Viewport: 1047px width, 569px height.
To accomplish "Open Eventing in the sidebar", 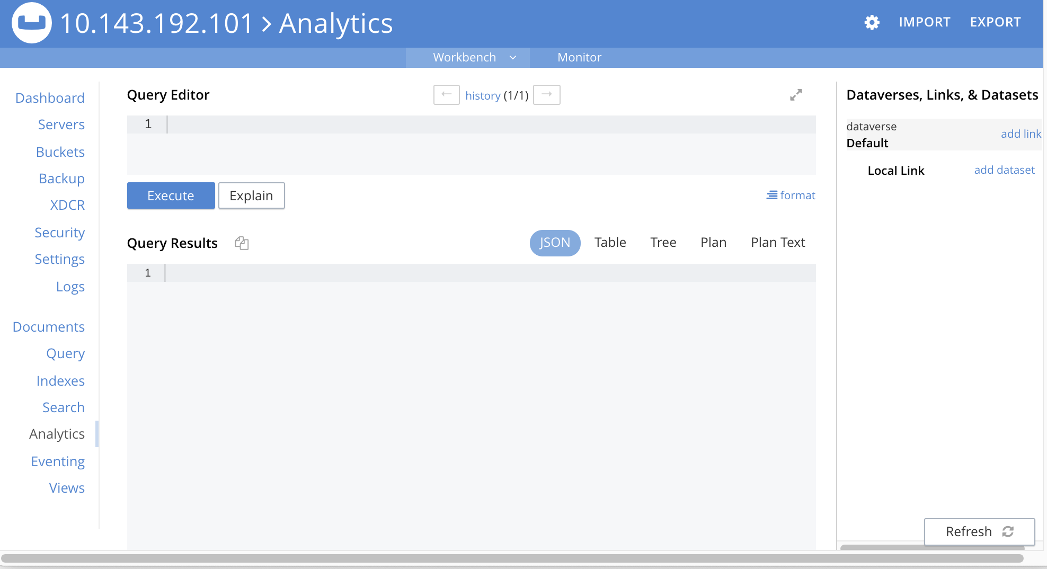I will [x=58, y=461].
